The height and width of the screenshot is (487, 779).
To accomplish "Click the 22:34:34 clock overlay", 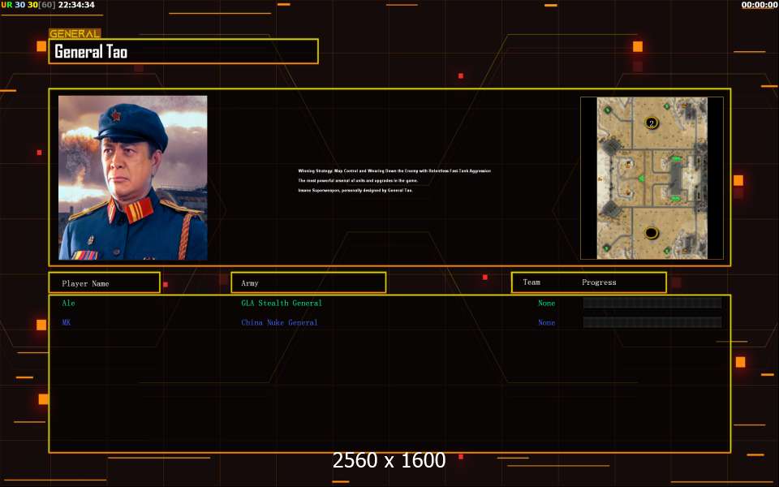I will 76,5.
